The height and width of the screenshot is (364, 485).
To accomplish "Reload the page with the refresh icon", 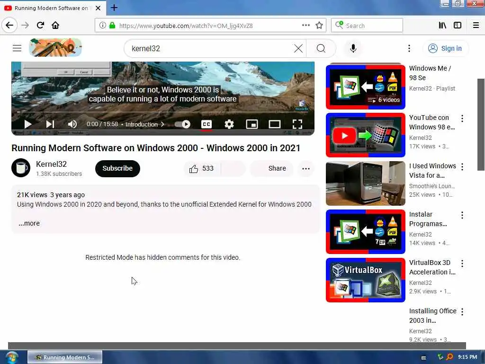I will [40, 25].
